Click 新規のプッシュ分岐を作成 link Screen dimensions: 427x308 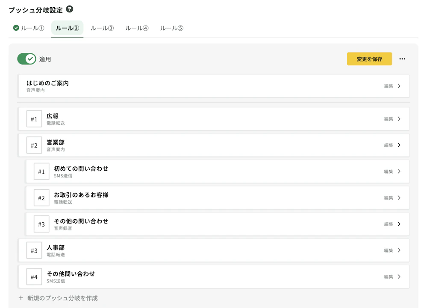point(62,298)
